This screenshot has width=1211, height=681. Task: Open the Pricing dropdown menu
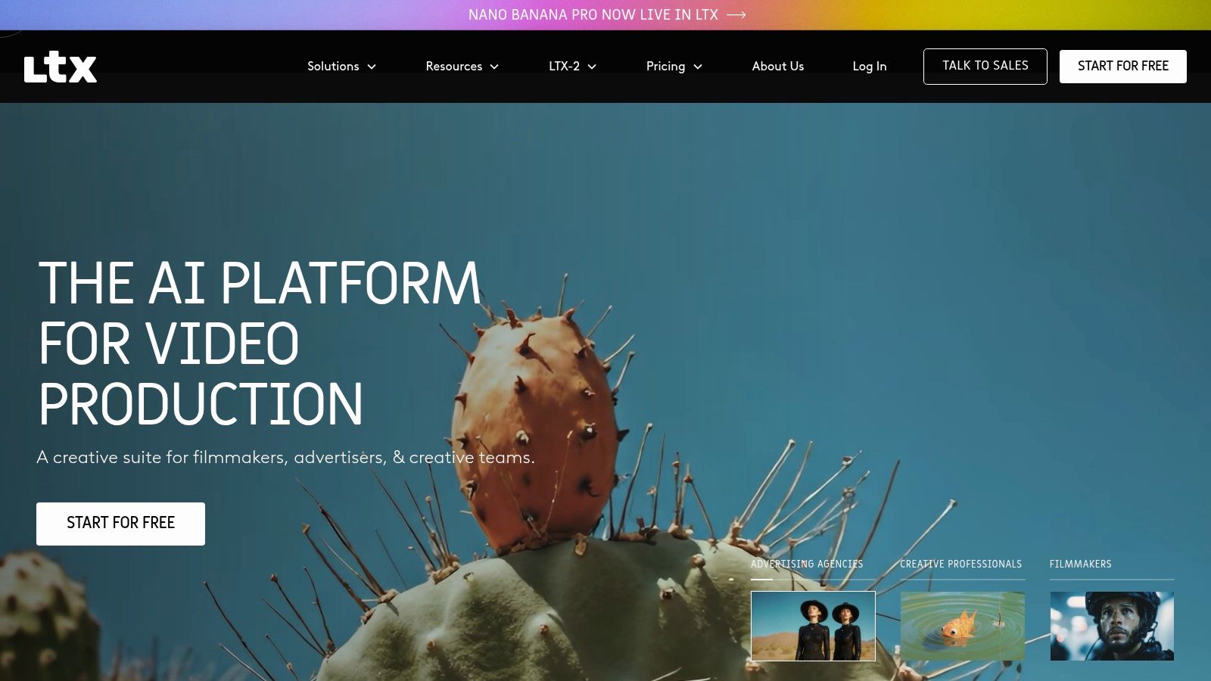(x=674, y=67)
